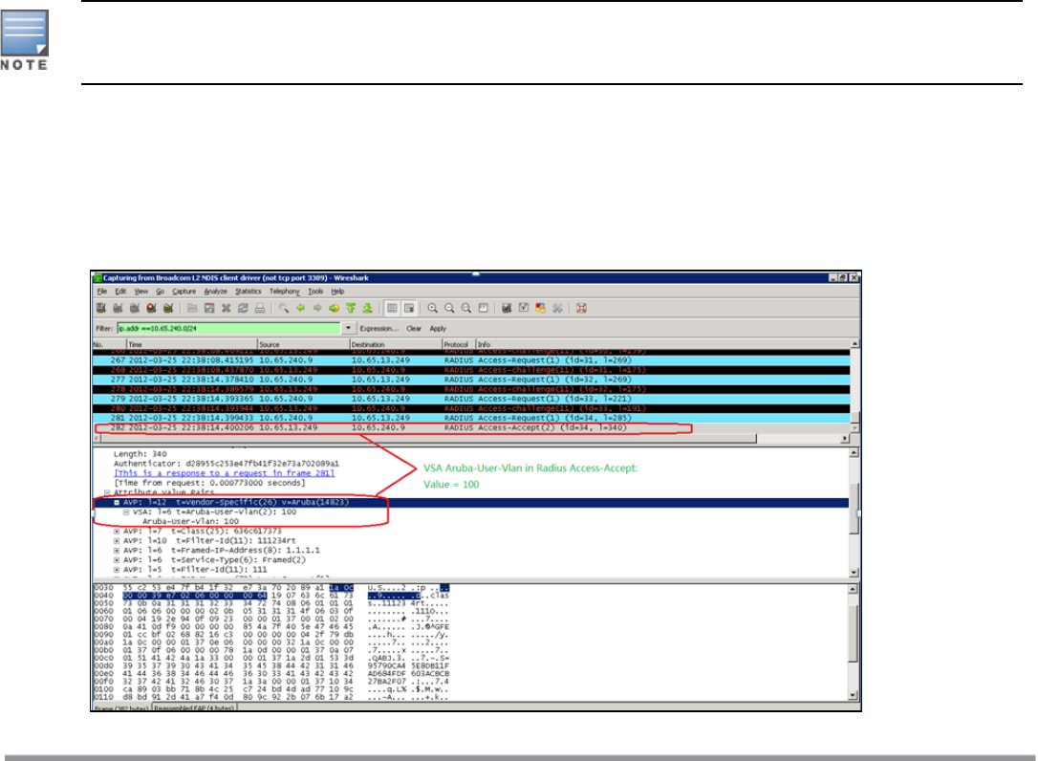The image size is (1038, 761).
Task: Close this capture file X icon
Action: (x=227, y=308)
